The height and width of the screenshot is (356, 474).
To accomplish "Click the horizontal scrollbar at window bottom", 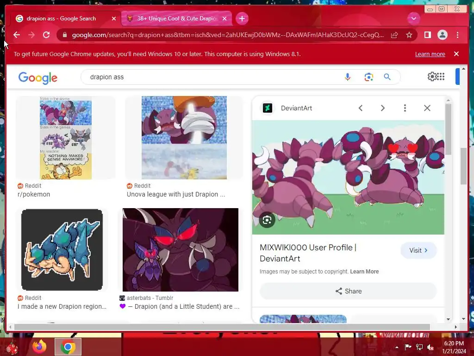I will [x=222, y=327].
